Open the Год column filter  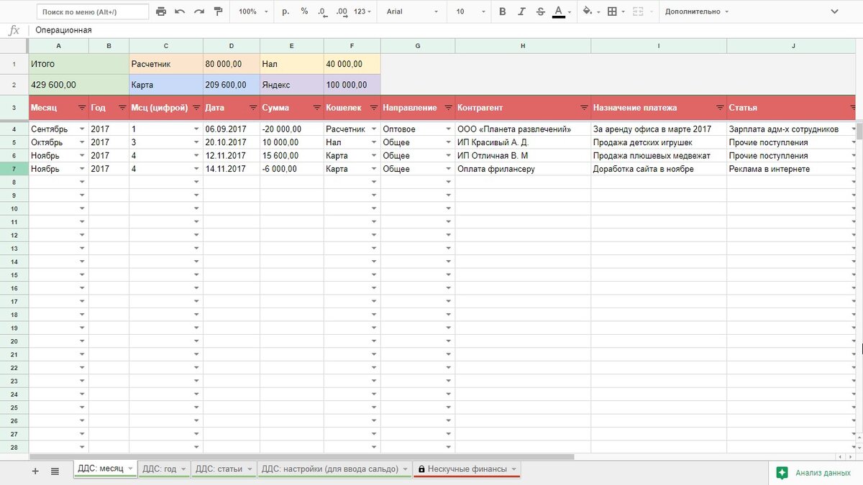[121, 108]
